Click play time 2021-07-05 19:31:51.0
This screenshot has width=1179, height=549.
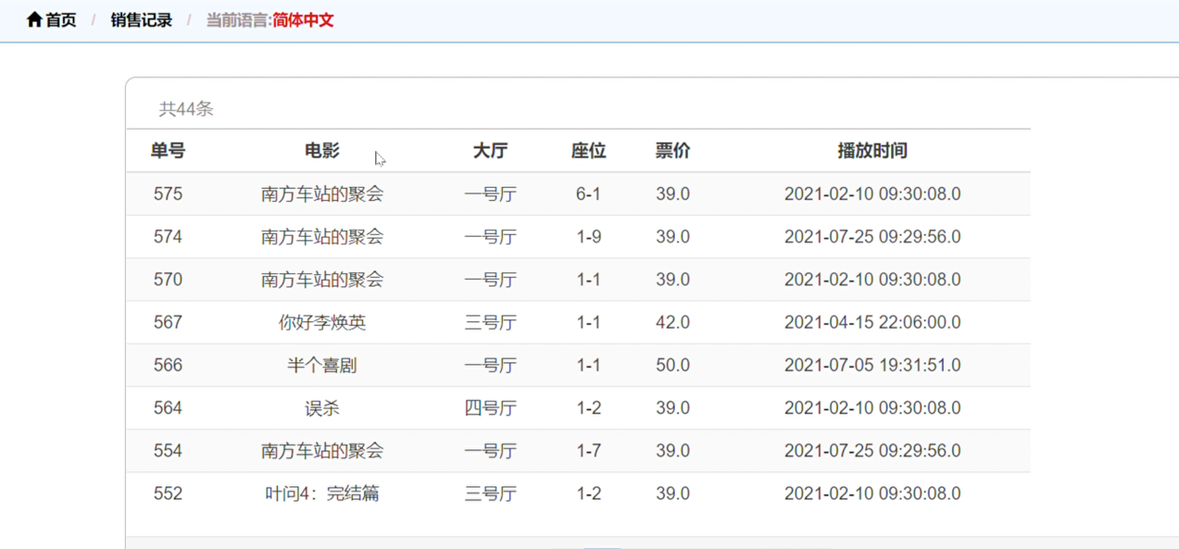pyautogui.click(x=872, y=366)
